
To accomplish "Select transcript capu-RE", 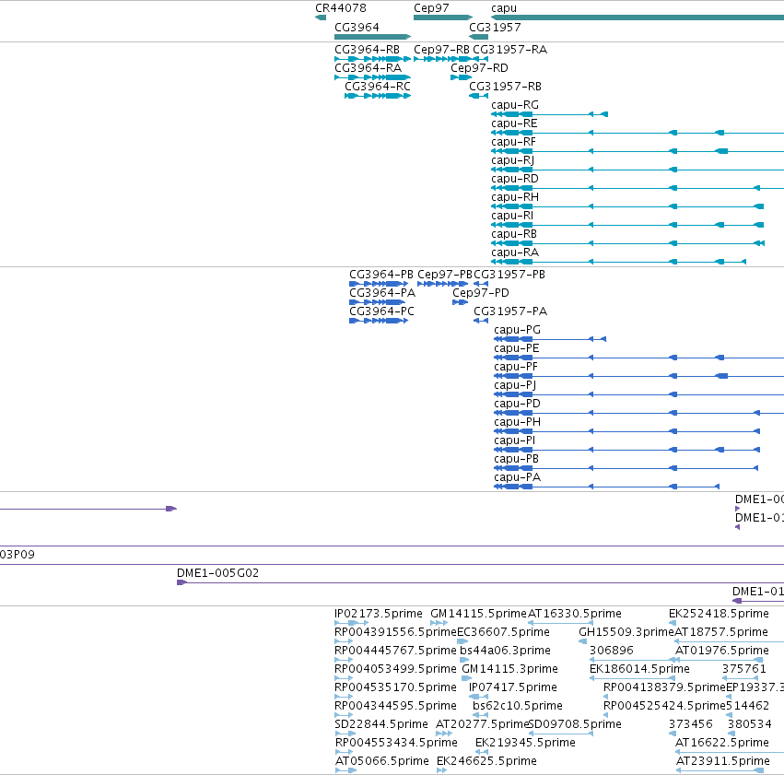I will point(638,133).
